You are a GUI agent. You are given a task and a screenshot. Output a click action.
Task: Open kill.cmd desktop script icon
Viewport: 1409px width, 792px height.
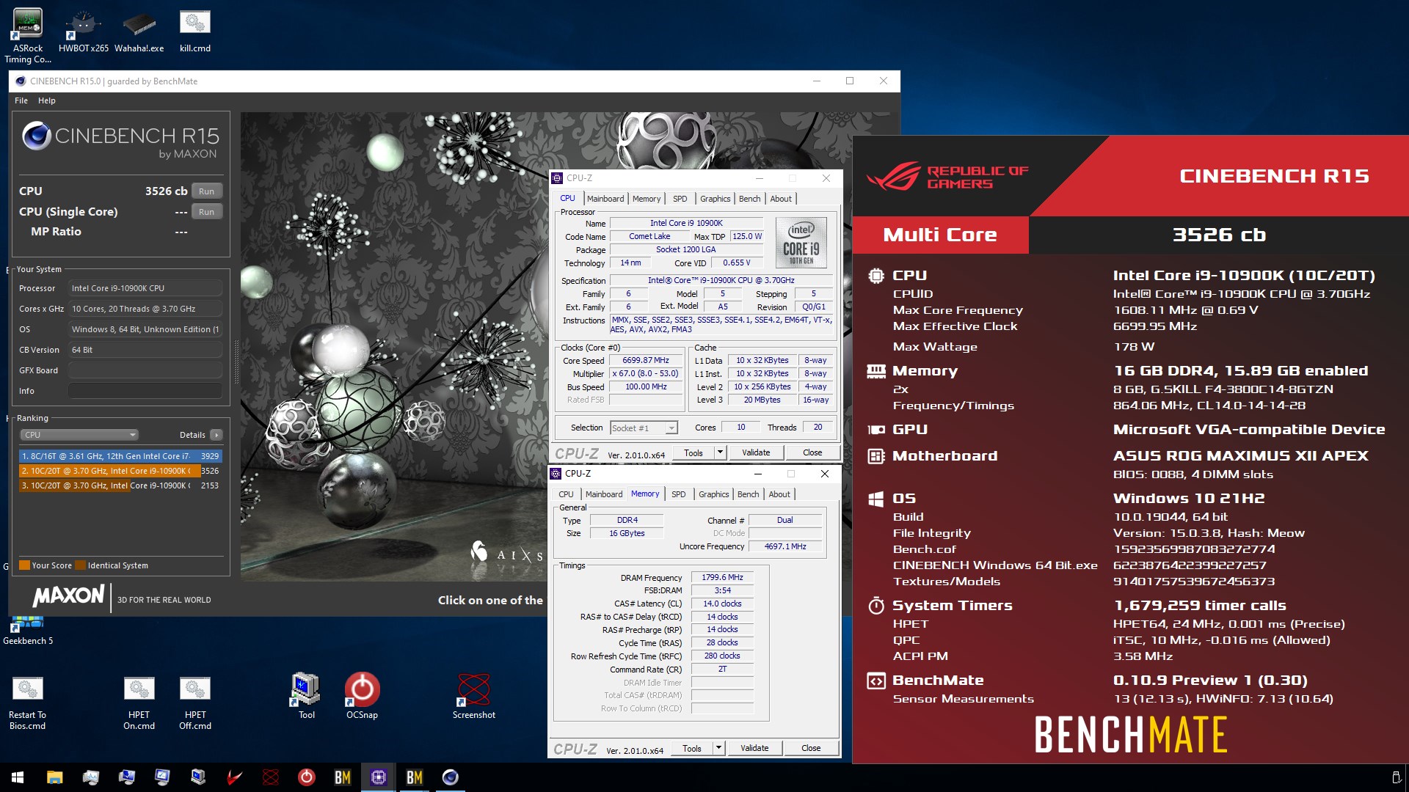195,32
